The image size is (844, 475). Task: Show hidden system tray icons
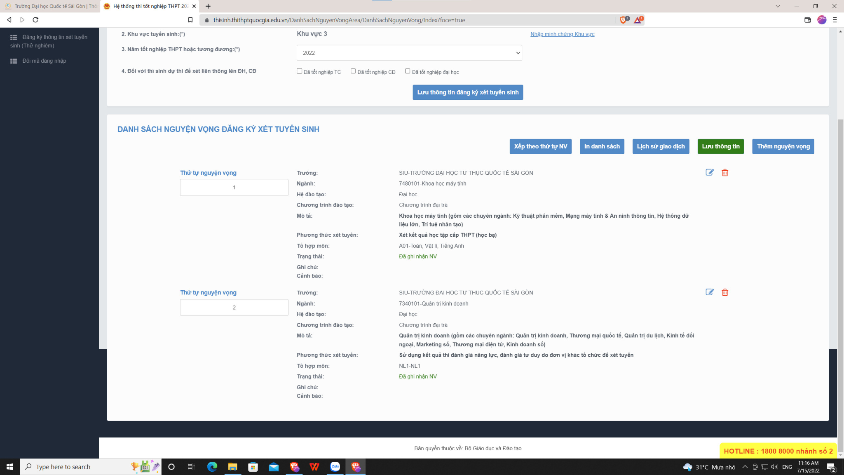coord(745,467)
